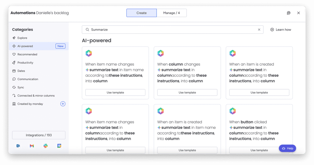Screen dimensions: 314x165
Task: Open the Help button
Action: tap(287, 148)
